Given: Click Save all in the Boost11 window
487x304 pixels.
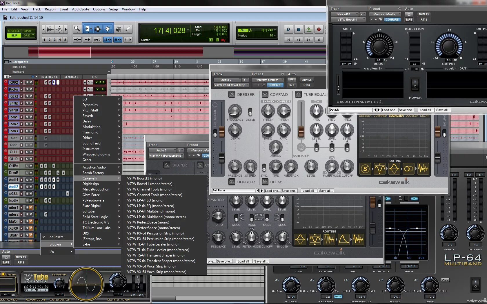Looking at the screenshot, I should (x=443, y=110).
